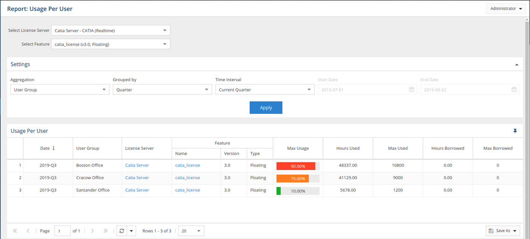This screenshot has width=530, height=239.
Task: Sort by Max Borrowed column header
Action: pyautogui.click(x=498, y=148)
